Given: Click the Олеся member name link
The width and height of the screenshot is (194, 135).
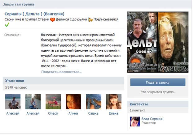Looking at the screenshot, I should point(53,113).
